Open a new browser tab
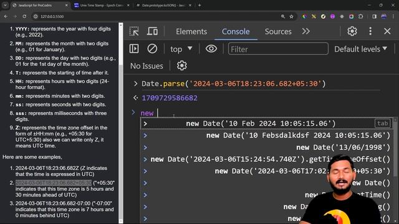 199,5
